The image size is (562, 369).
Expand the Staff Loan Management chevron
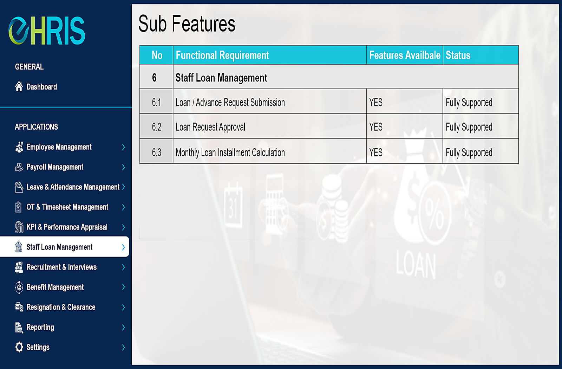click(x=124, y=247)
